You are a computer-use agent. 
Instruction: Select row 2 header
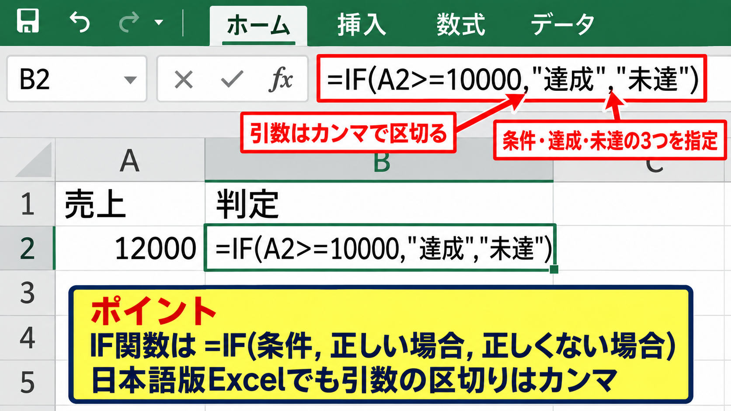[x=27, y=248]
